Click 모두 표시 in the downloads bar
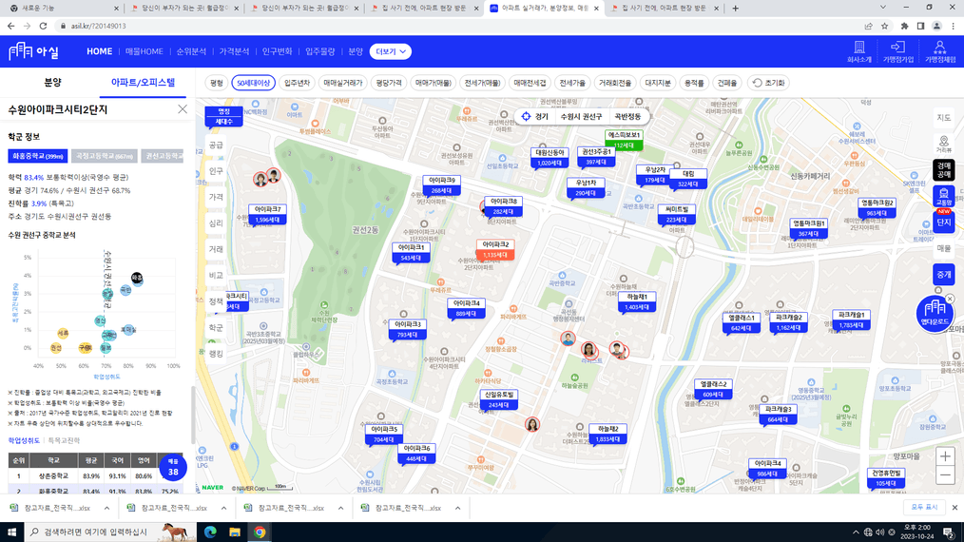Image resolution: width=964 pixels, height=542 pixels. click(x=924, y=508)
